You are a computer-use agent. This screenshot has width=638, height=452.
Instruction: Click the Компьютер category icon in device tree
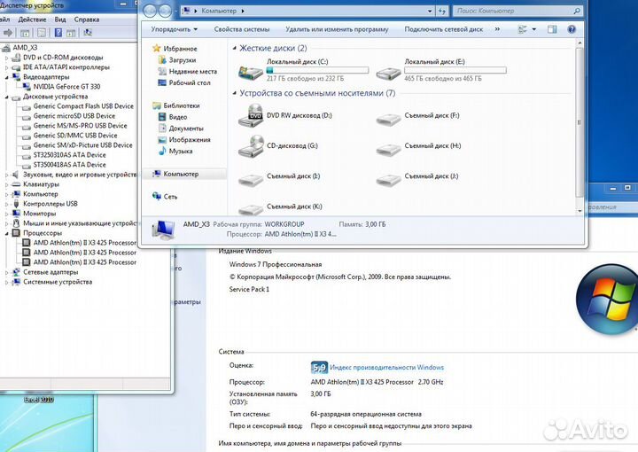16,194
